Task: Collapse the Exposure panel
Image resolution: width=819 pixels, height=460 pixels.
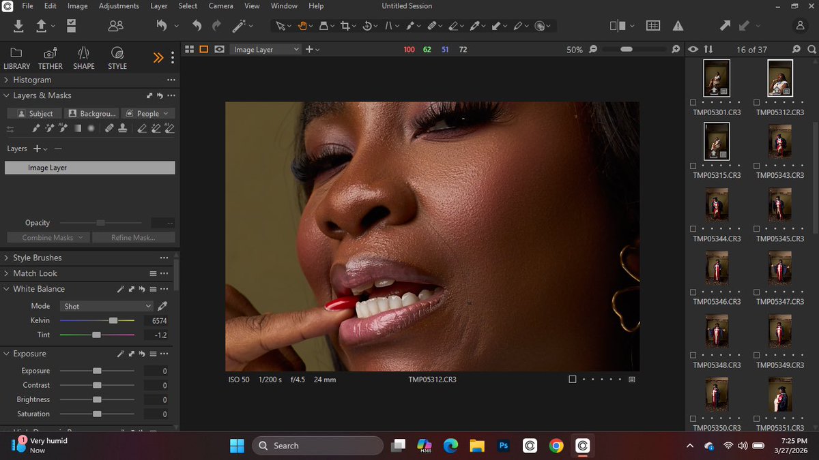Action: pyautogui.click(x=7, y=354)
